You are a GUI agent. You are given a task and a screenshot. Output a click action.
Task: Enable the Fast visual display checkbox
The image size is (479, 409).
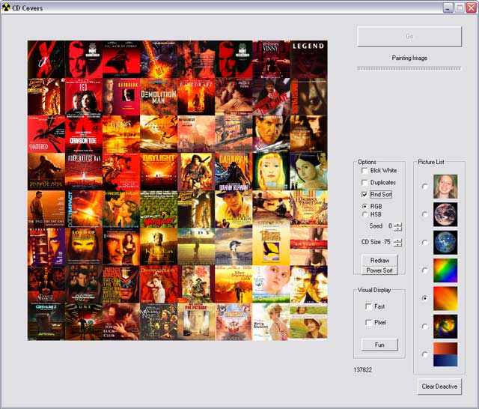369,306
